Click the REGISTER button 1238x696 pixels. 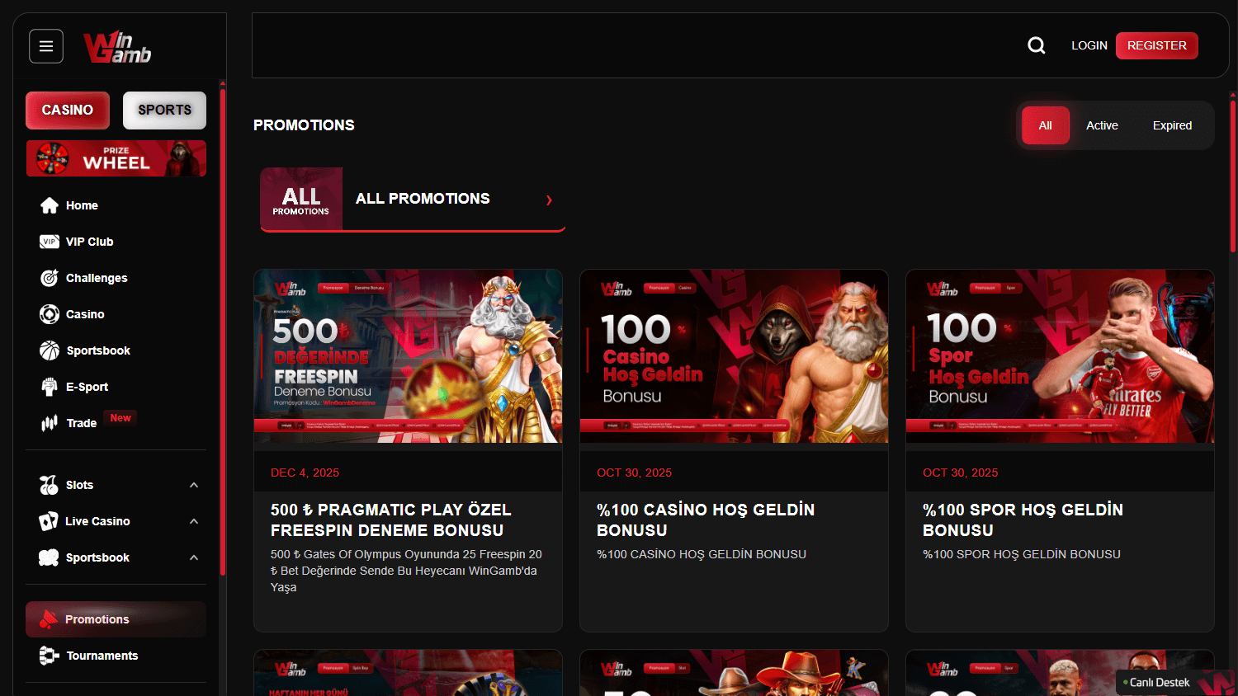click(1156, 45)
